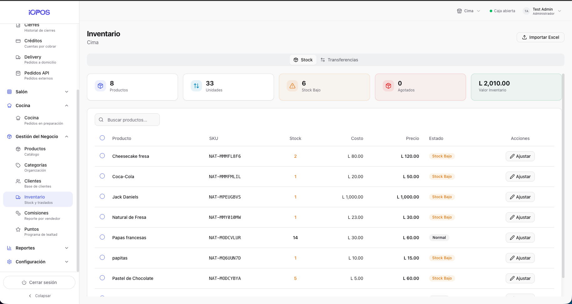This screenshot has width=572, height=304.
Task: Click the main page vertical scrollbar
Action: [563, 175]
